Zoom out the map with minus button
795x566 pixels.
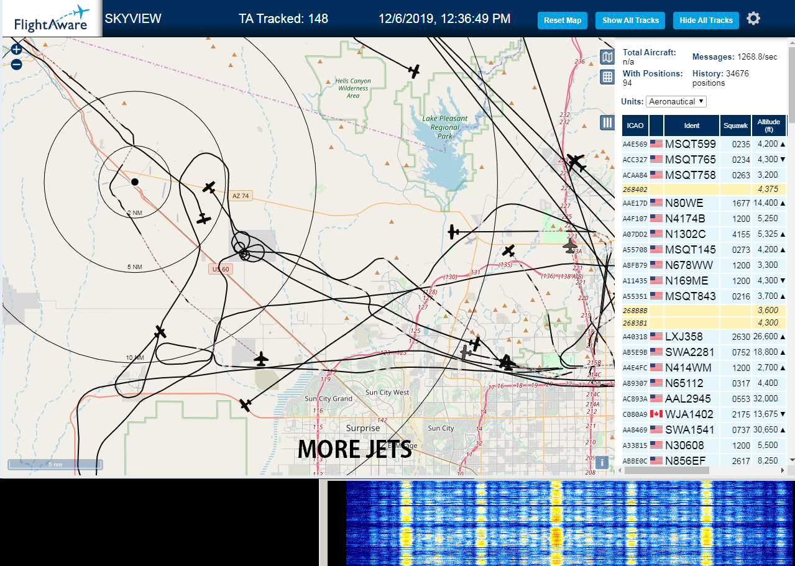(x=16, y=64)
